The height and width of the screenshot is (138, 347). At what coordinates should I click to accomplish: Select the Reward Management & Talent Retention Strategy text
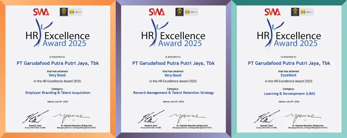click(x=173, y=93)
